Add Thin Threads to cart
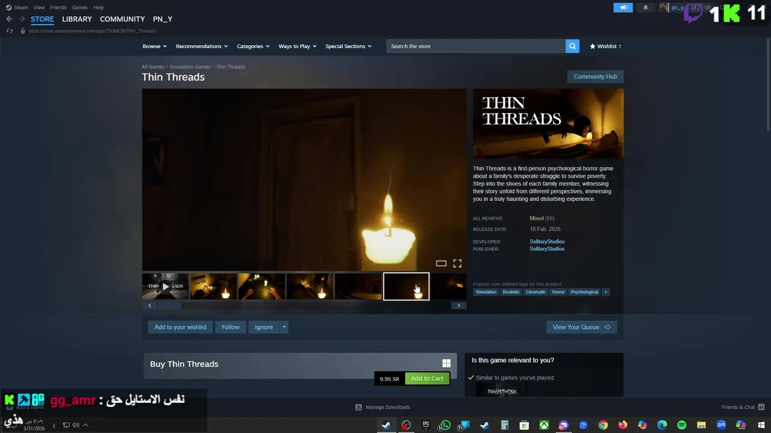This screenshot has height=433, width=771. click(427, 378)
